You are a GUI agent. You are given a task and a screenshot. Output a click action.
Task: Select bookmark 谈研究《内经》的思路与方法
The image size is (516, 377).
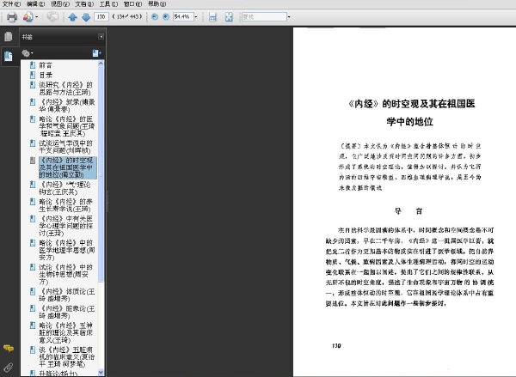coord(66,88)
